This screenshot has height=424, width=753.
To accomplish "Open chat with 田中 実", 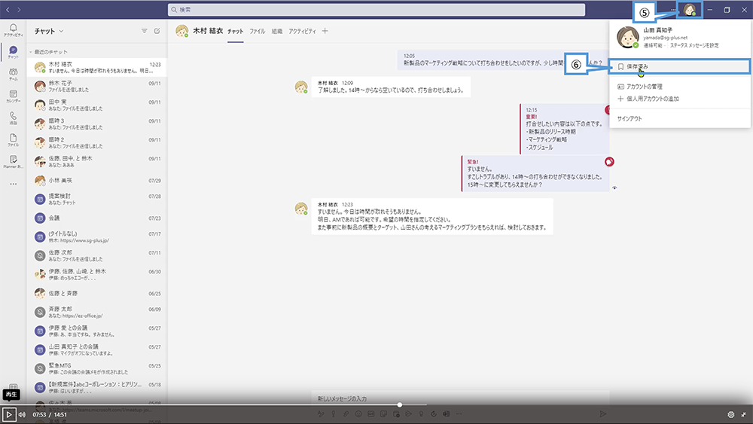I will point(97,105).
